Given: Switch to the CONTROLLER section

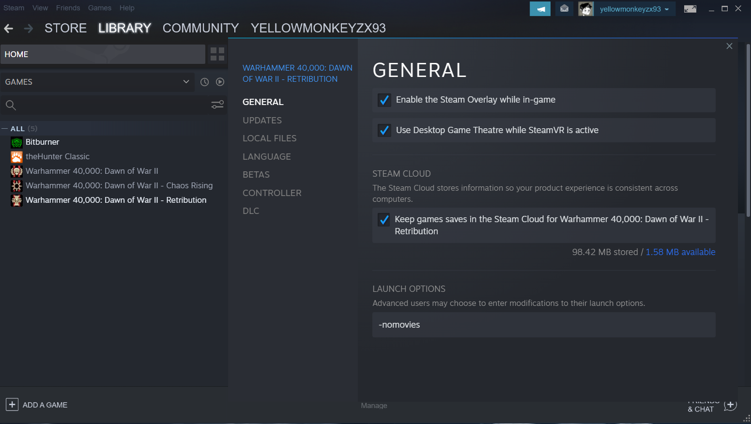Looking at the screenshot, I should [x=272, y=193].
